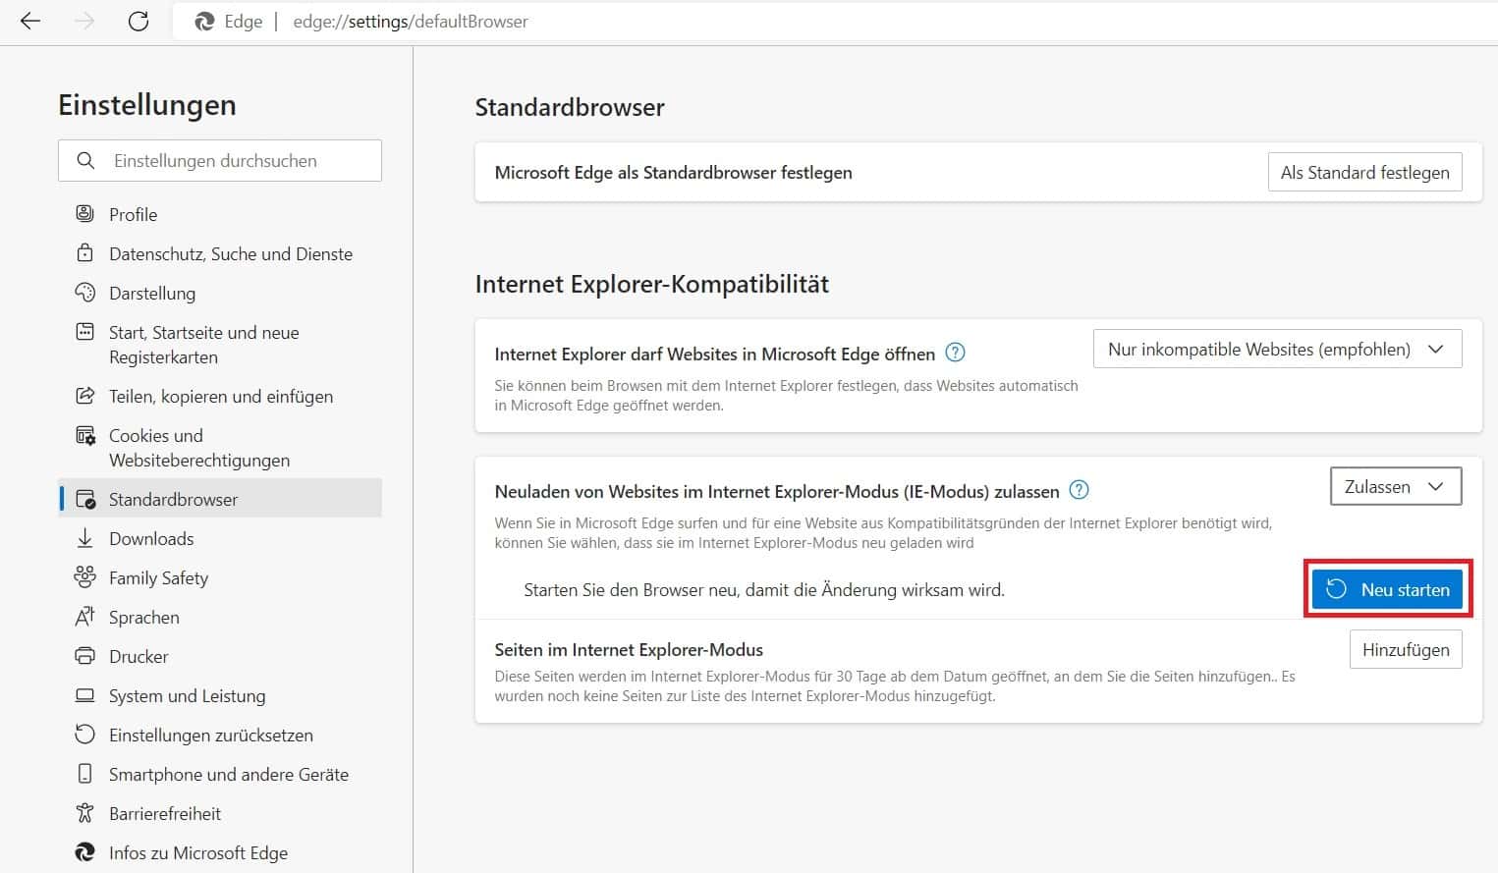Open System und Leistung section
The height and width of the screenshot is (873, 1498).
[187, 695]
